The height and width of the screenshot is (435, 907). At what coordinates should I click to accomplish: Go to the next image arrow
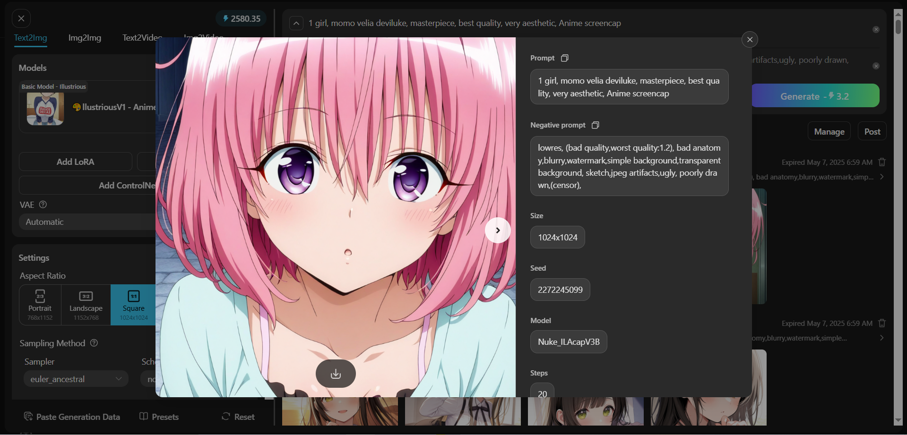[x=498, y=230]
